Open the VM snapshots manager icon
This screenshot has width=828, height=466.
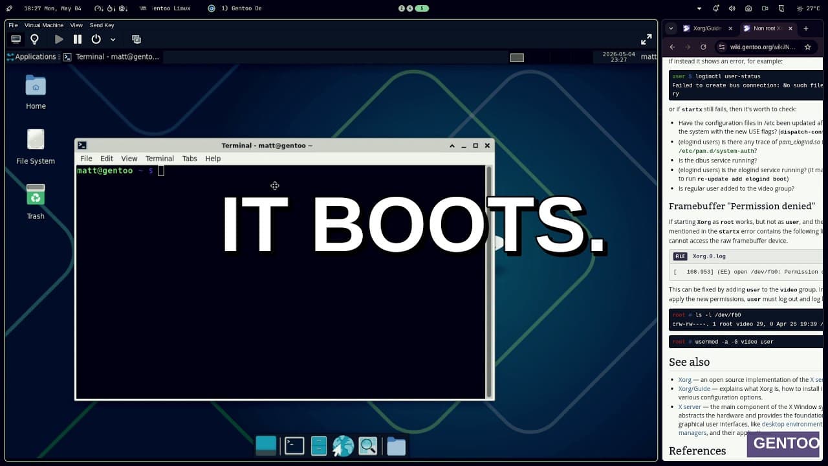tap(136, 39)
